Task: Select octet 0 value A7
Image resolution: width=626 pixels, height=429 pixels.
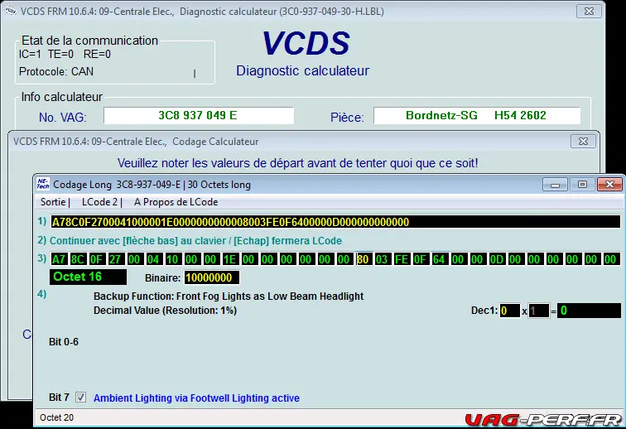Action: tap(59, 259)
